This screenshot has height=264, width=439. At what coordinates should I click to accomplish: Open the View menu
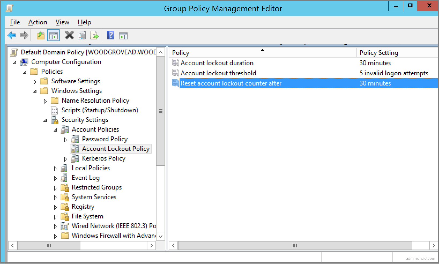62,22
